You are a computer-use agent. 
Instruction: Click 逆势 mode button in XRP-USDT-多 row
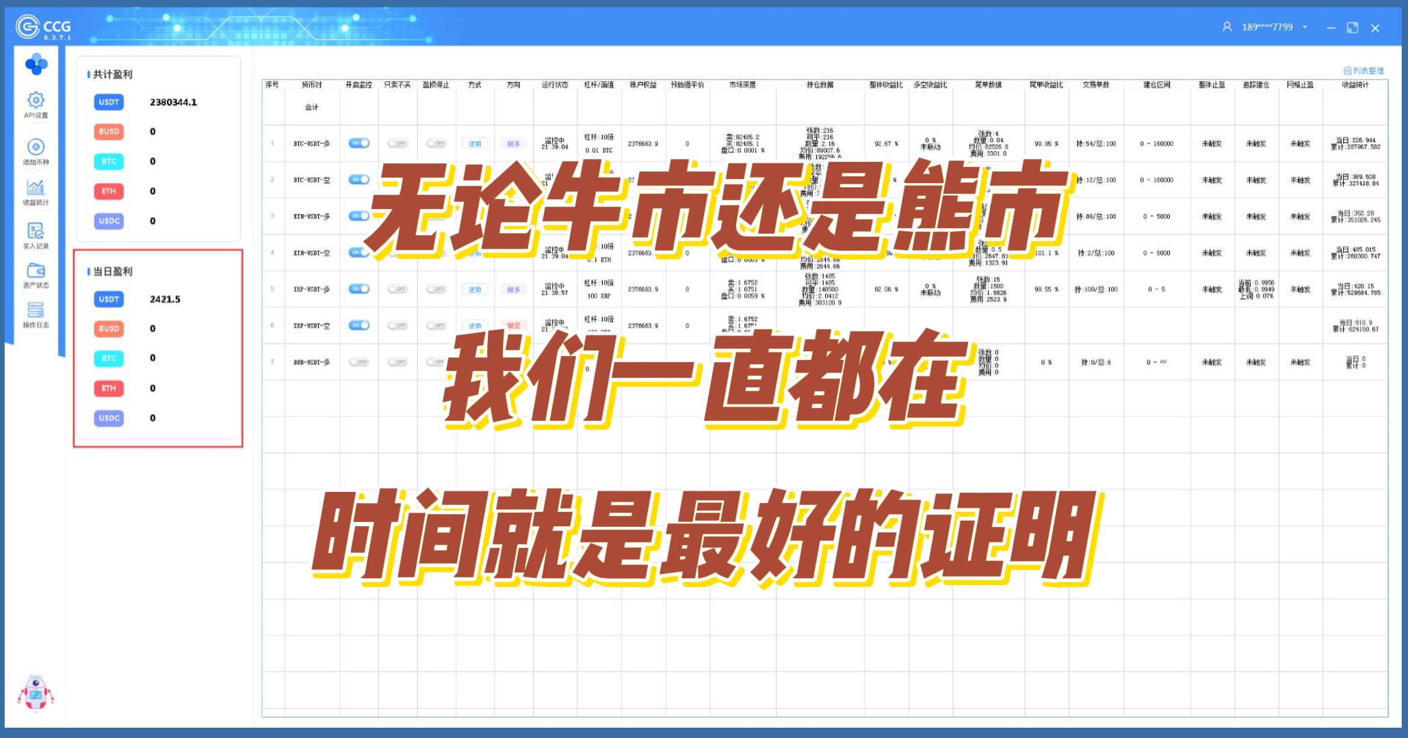pyautogui.click(x=475, y=289)
